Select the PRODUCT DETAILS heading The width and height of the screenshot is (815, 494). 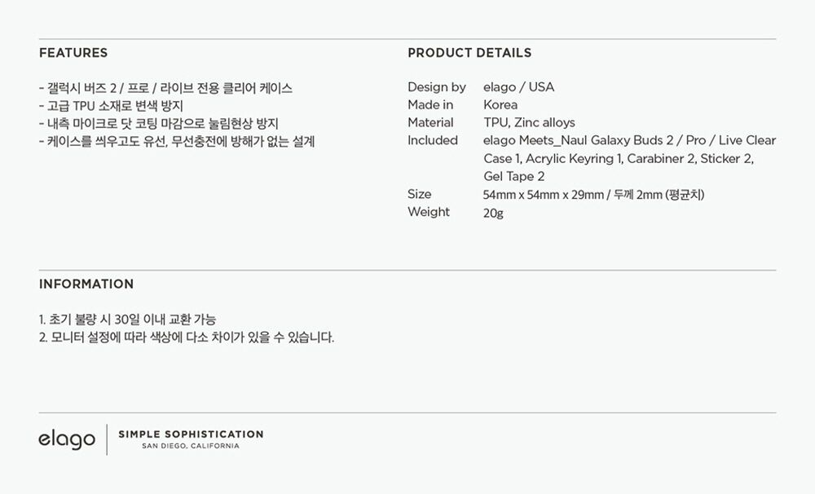pyautogui.click(x=469, y=53)
